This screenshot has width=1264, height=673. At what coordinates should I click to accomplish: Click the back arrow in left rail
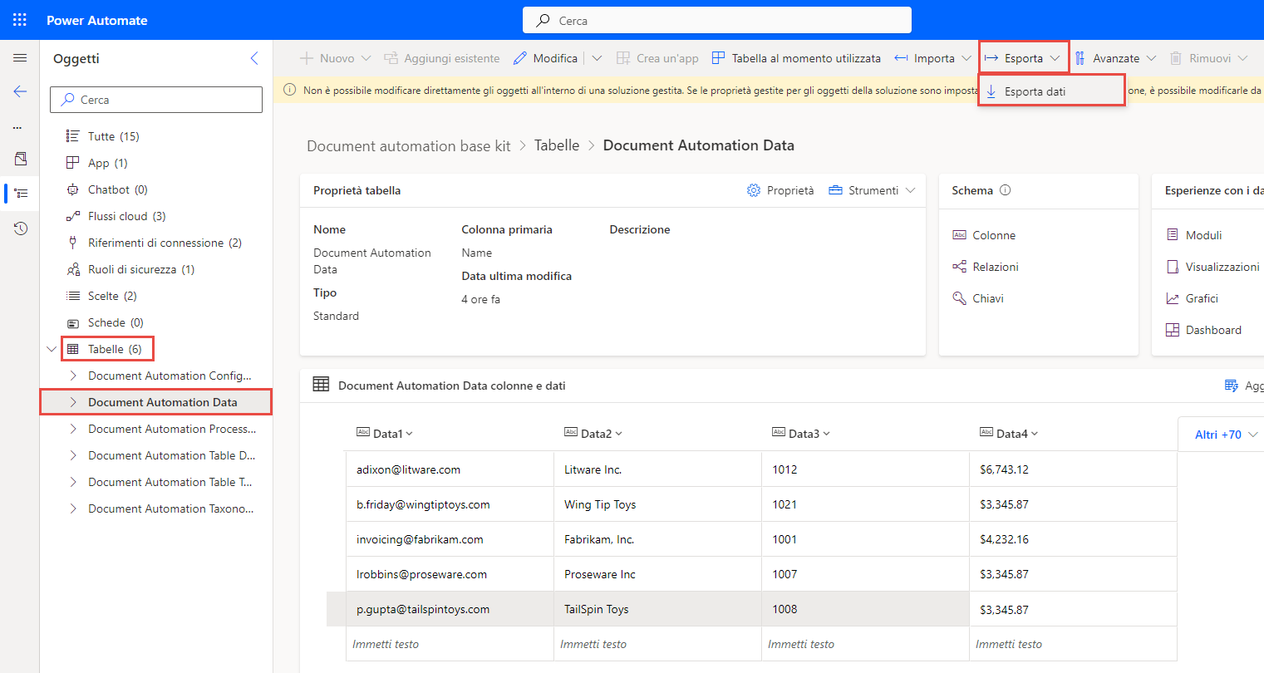click(20, 91)
